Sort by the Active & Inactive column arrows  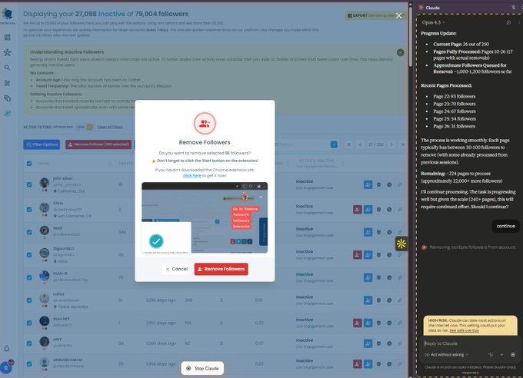[342, 163]
